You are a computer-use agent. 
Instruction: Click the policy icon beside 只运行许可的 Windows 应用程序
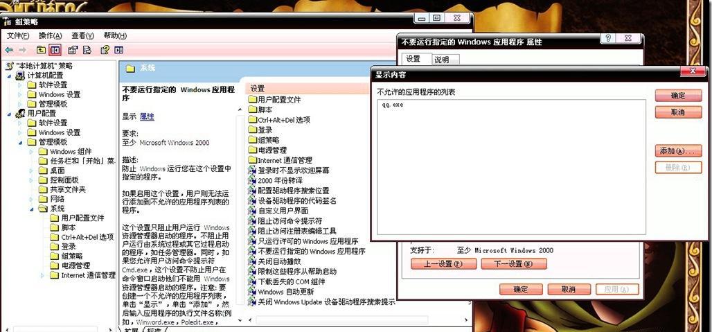pos(253,241)
